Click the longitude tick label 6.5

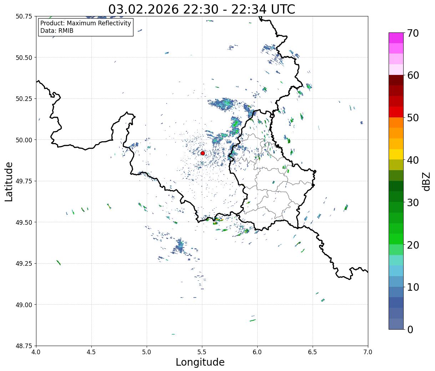click(x=313, y=352)
